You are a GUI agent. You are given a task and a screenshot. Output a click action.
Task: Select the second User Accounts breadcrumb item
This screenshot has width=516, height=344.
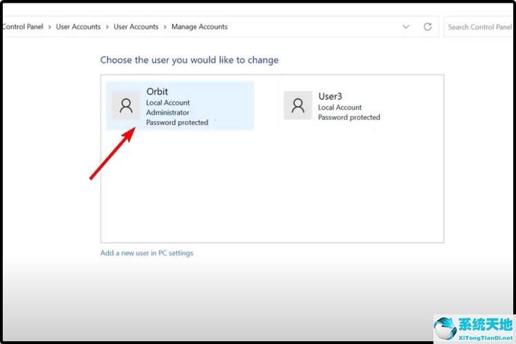click(x=136, y=27)
